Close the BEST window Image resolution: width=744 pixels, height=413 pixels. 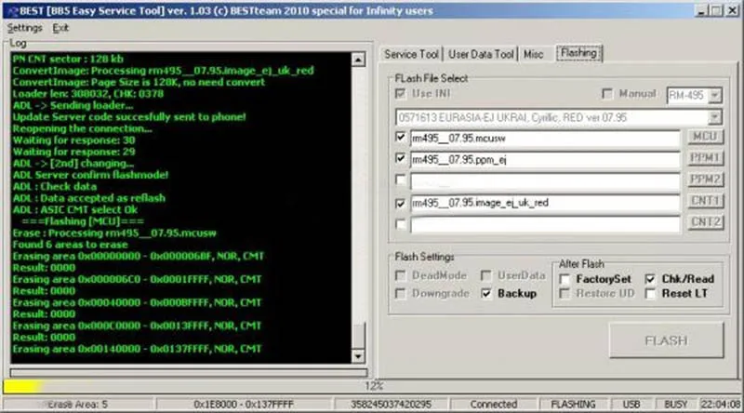[732, 10]
